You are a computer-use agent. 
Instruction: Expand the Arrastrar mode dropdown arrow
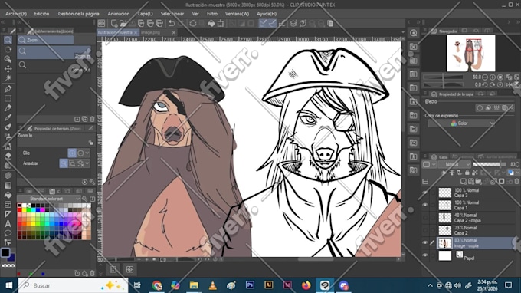click(x=87, y=163)
